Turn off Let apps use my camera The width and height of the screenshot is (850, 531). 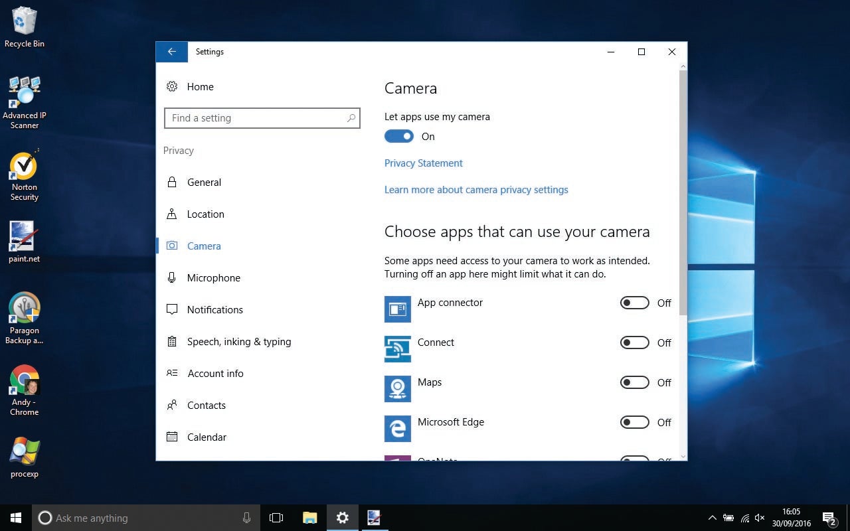click(x=399, y=136)
